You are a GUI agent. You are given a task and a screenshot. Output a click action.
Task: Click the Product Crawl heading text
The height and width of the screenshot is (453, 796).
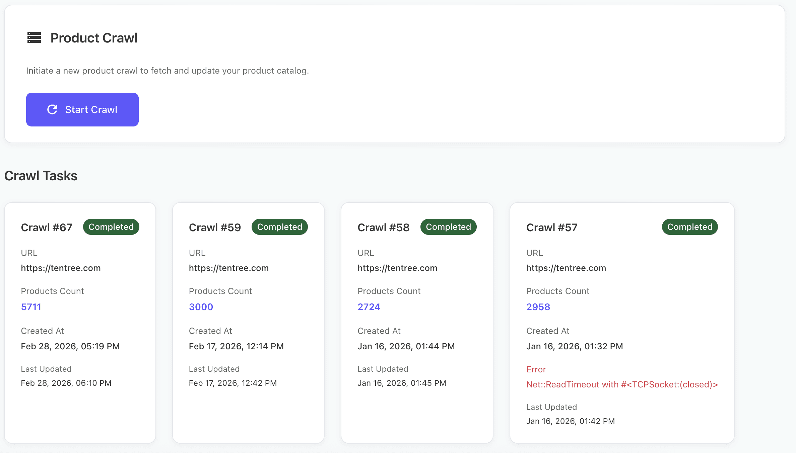pos(94,38)
